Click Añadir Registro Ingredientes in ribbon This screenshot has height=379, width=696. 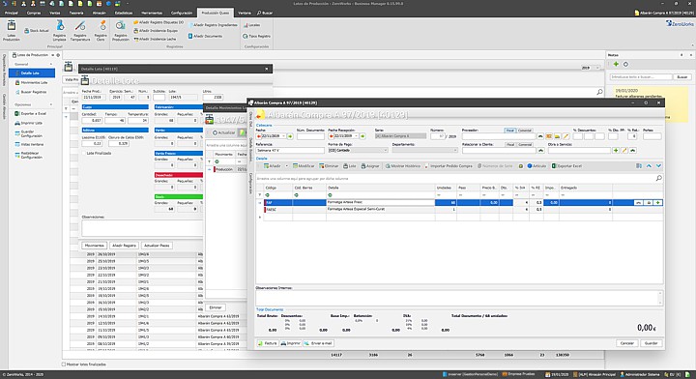(x=213, y=25)
